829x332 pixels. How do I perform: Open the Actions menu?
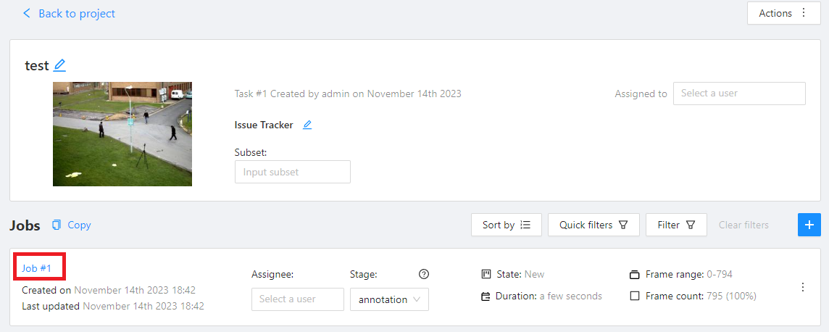[x=783, y=13]
